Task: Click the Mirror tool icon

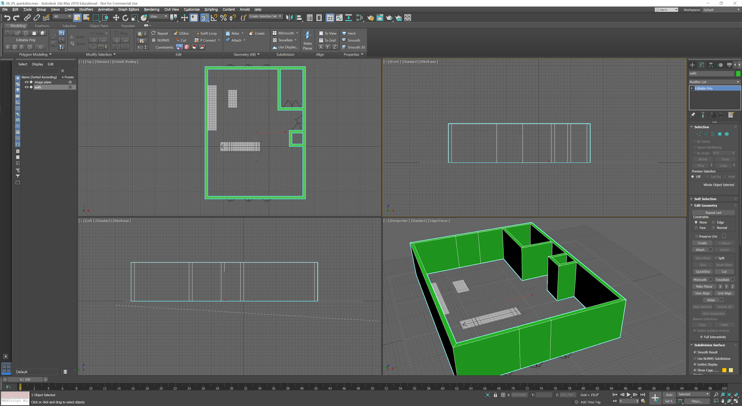Action: coord(289,18)
